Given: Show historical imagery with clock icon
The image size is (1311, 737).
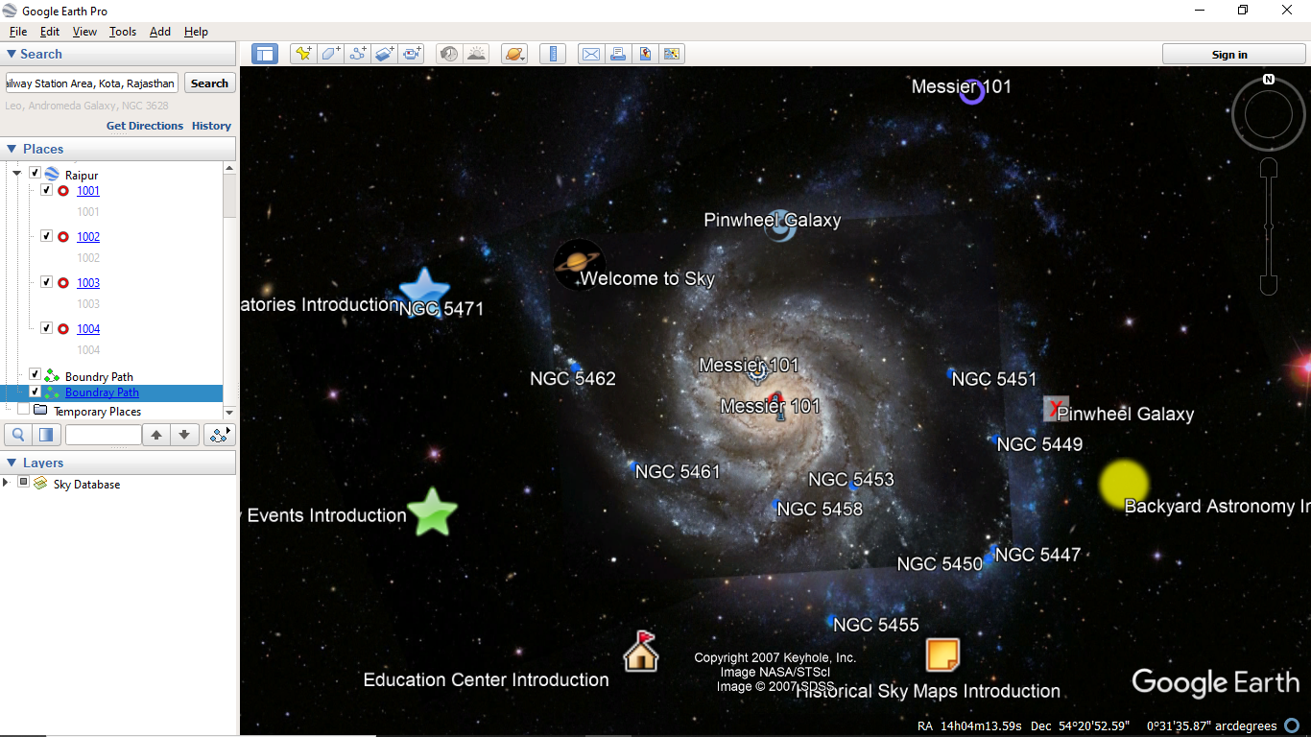Looking at the screenshot, I should [x=448, y=54].
